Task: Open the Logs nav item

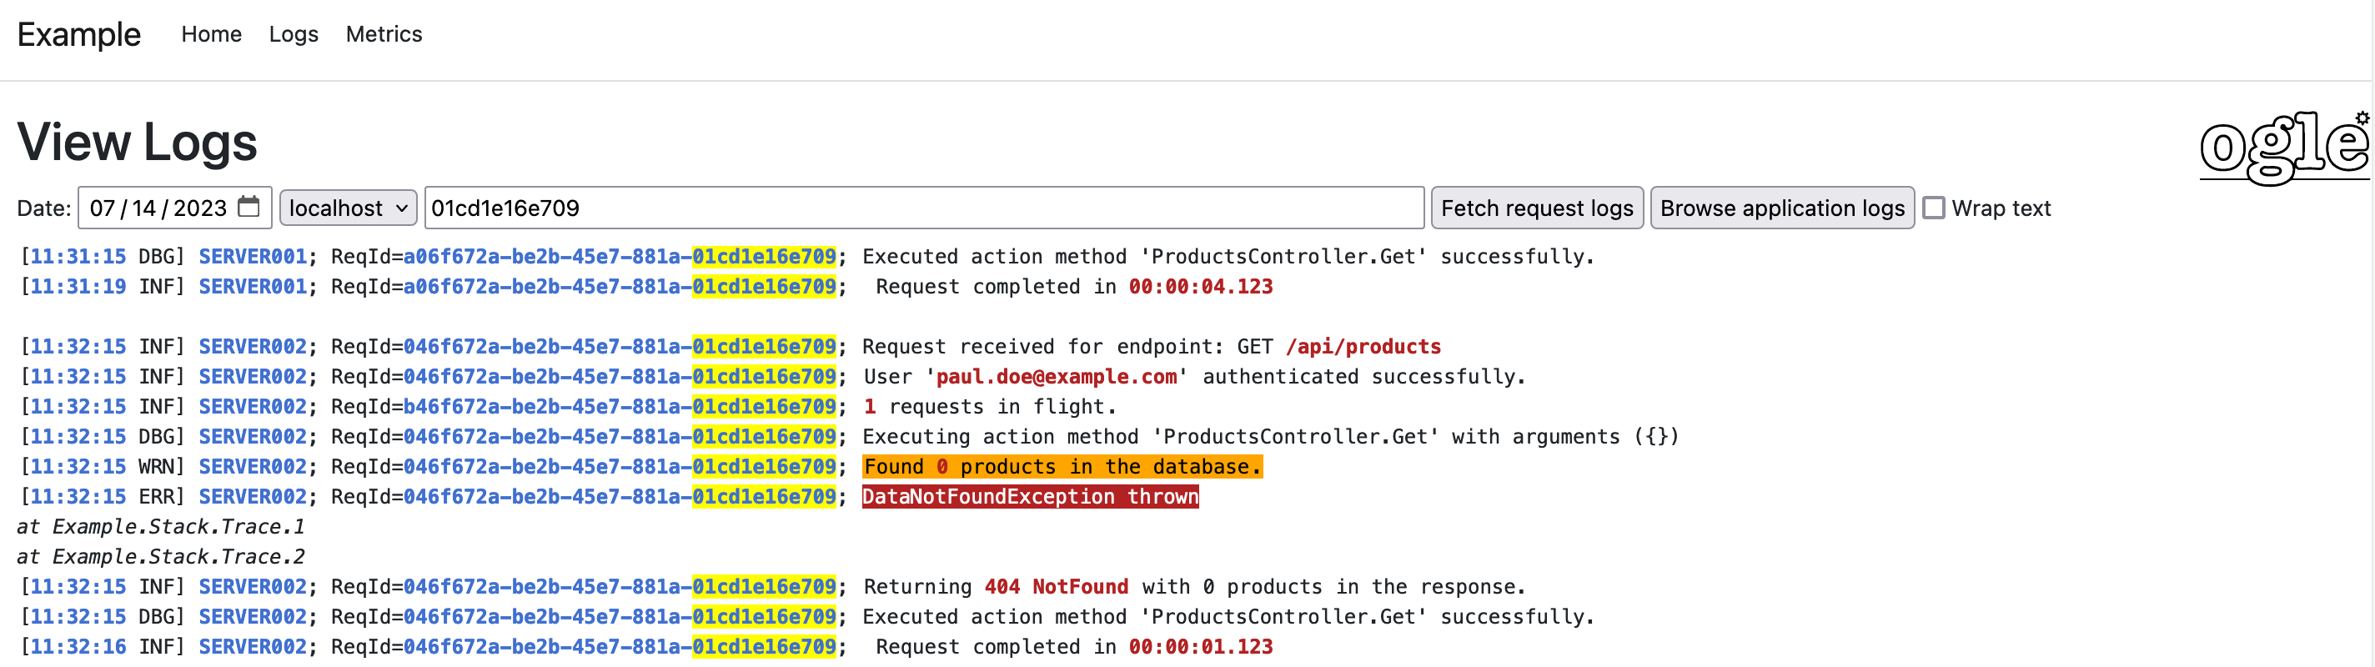Action: click(294, 34)
